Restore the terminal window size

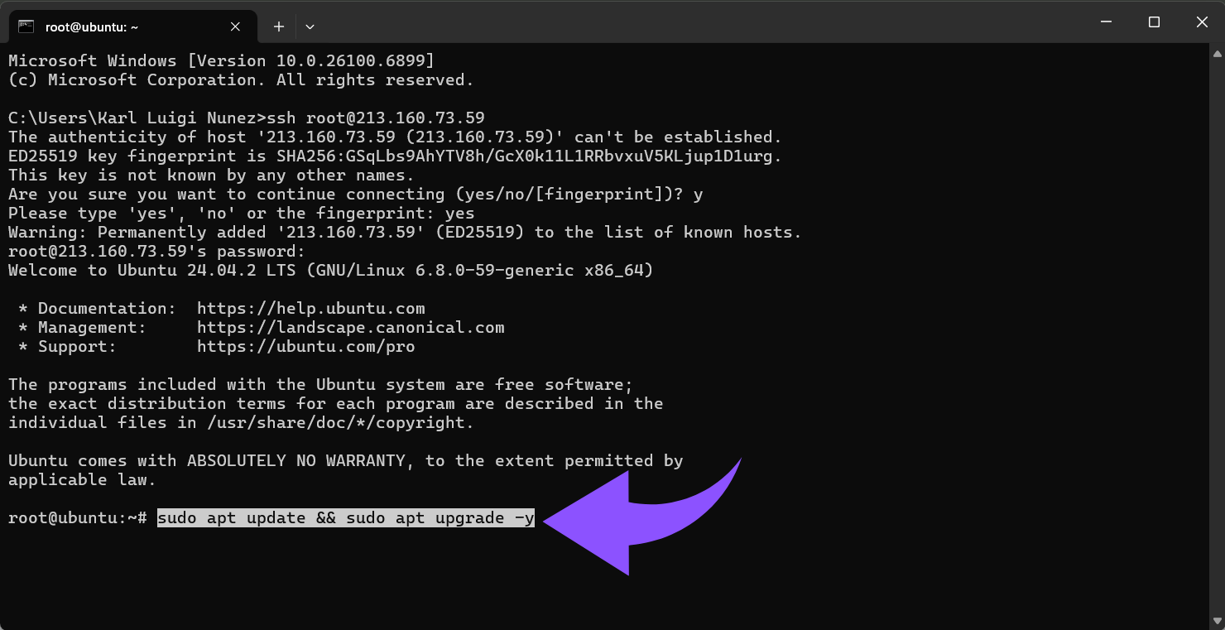tap(1154, 22)
